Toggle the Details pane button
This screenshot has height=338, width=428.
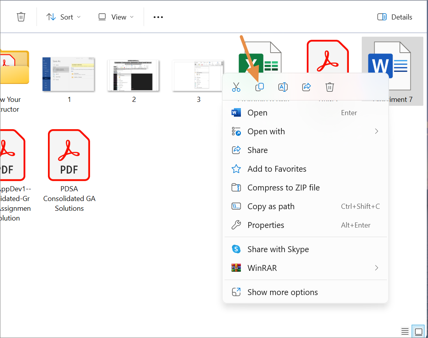click(x=394, y=17)
